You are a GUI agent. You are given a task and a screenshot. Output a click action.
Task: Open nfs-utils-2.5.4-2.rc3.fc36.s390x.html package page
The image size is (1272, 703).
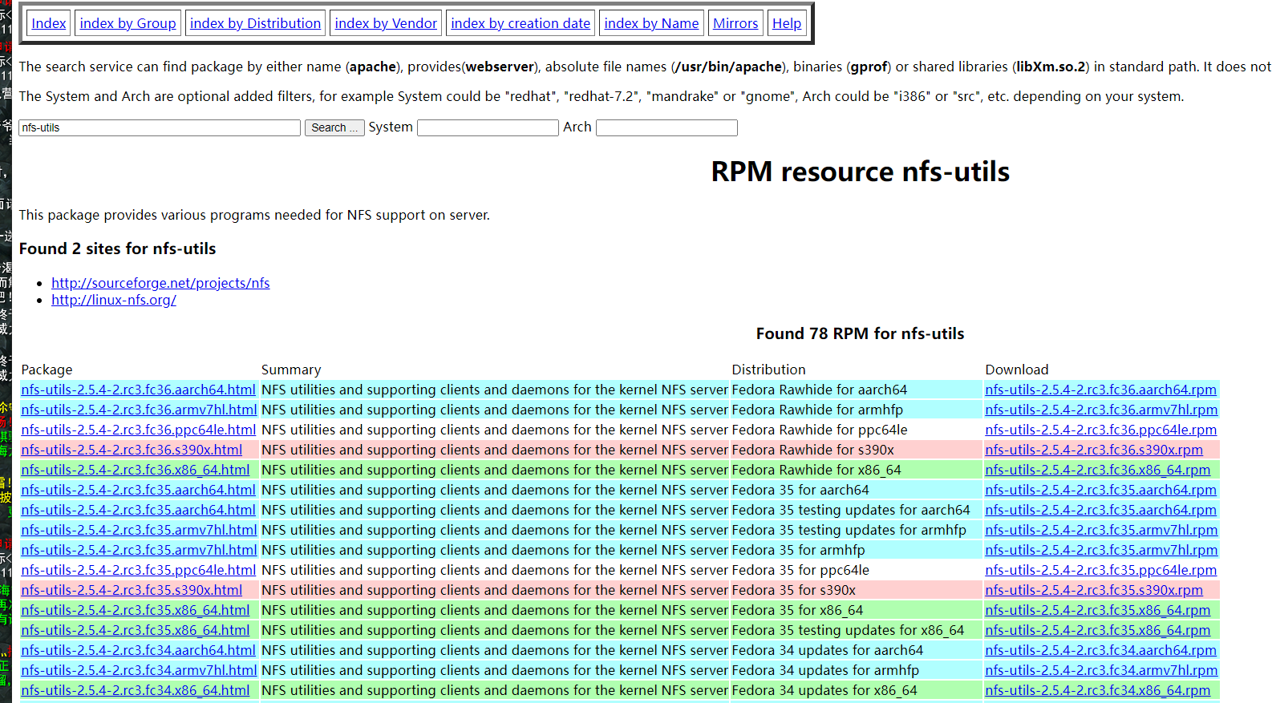click(x=132, y=450)
